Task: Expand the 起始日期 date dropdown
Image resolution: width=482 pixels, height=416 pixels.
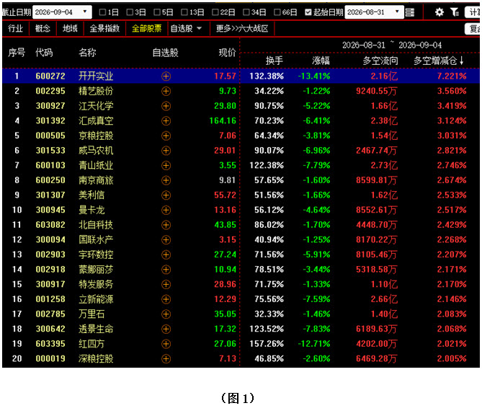Action: [x=397, y=12]
